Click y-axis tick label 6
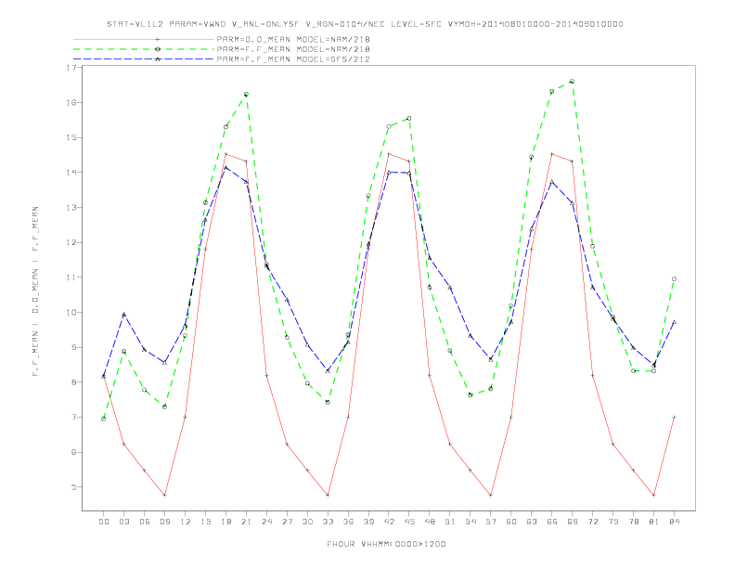This screenshot has height=568, width=735. pos(73,452)
